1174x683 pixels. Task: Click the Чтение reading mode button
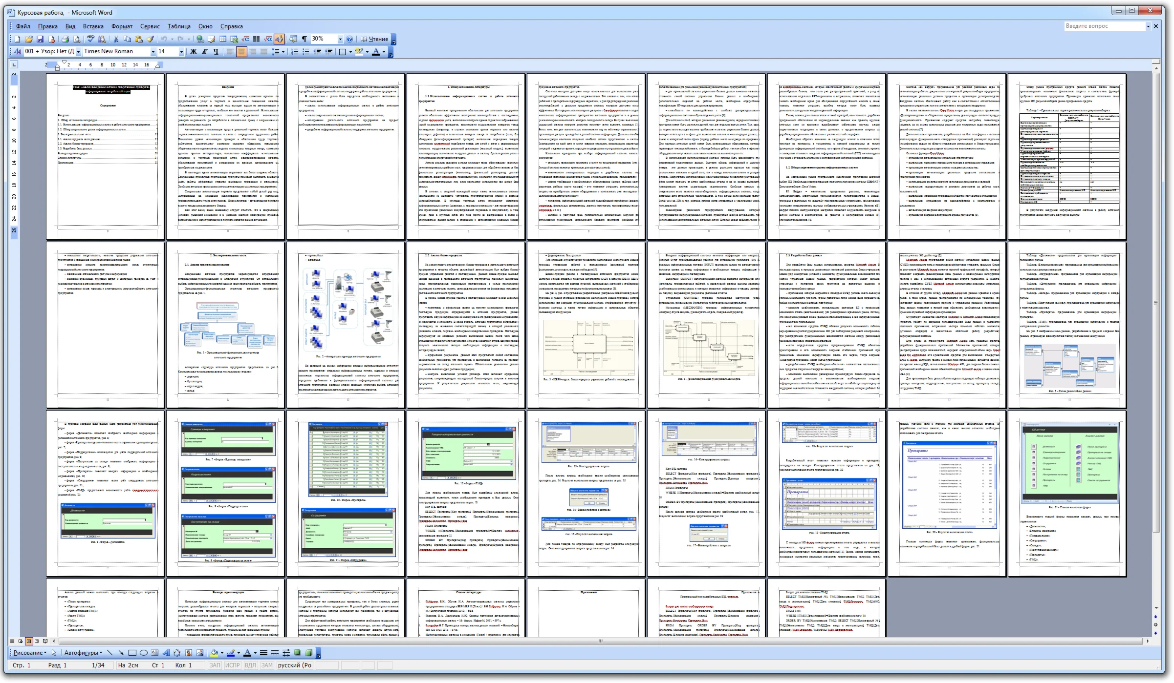pyautogui.click(x=375, y=39)
